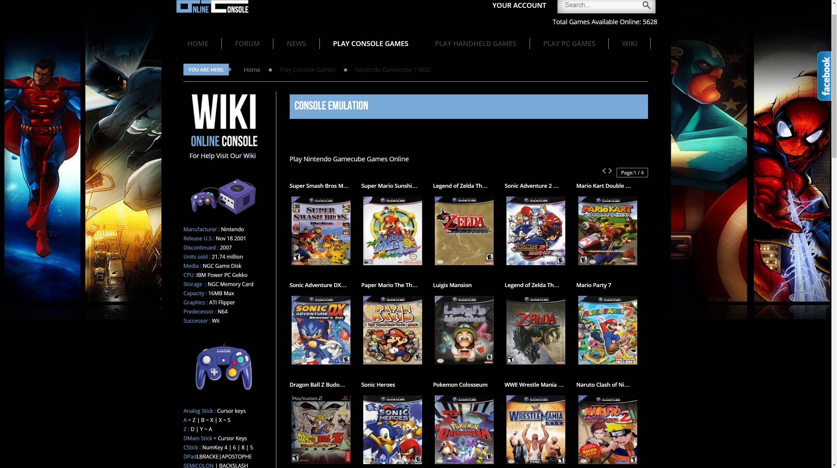Go to next page arrow
The height and width of the screenshot is (468, 837).
click(610, 171)
